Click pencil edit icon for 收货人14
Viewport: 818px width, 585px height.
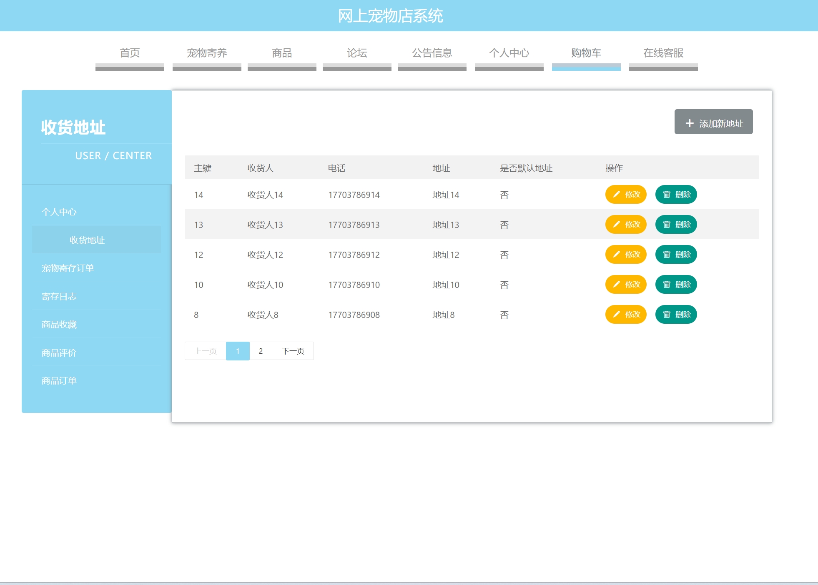click(617, 195)
